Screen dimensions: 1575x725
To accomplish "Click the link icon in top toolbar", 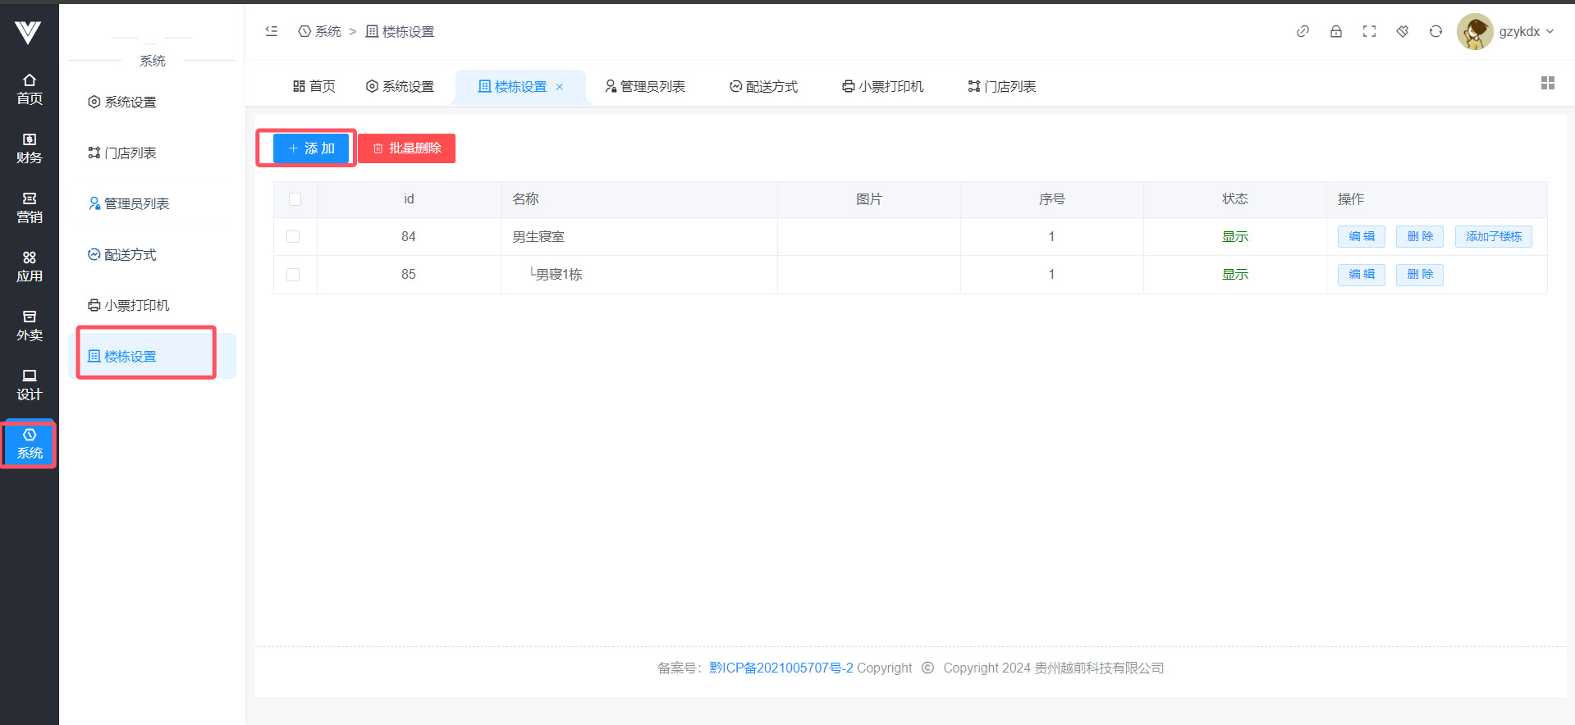I will [x=1303, y=31].
